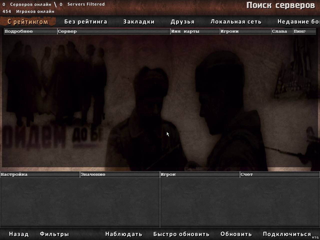Sort servers by 'Сервер' column header

114,31
